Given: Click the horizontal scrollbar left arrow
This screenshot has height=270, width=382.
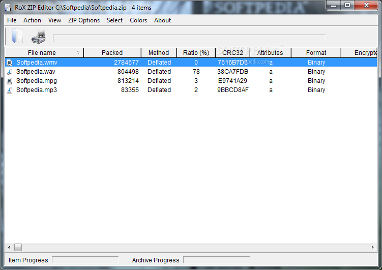Looking at the screenshot, I should (9, 247).
